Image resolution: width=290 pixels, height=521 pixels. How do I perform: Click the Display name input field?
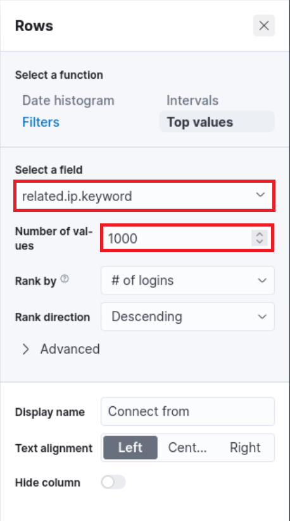point(187,411)
